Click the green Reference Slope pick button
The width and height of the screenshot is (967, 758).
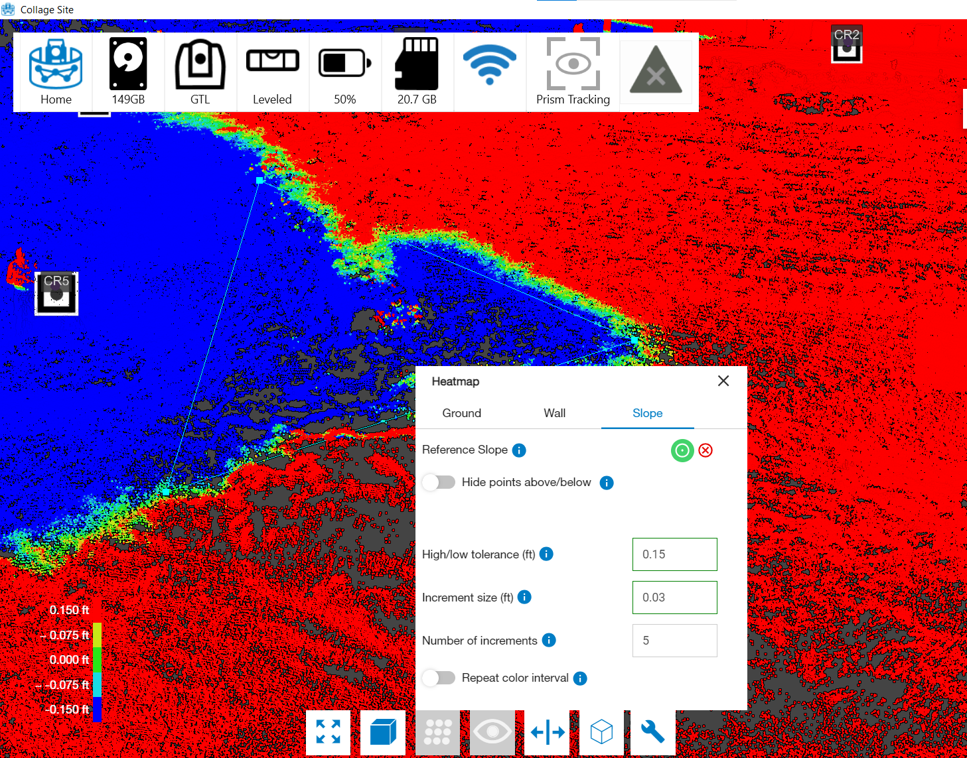click(682, 450)
